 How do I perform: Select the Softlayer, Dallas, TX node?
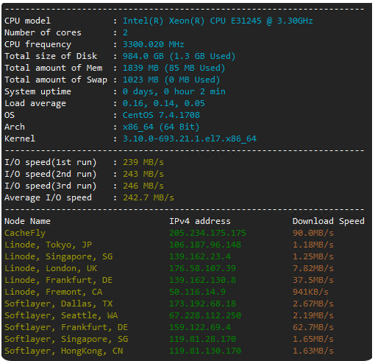[58, 304]
